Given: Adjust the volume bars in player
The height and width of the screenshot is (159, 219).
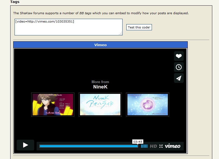Looking at the screenshot, I should (x=144, y=146).
